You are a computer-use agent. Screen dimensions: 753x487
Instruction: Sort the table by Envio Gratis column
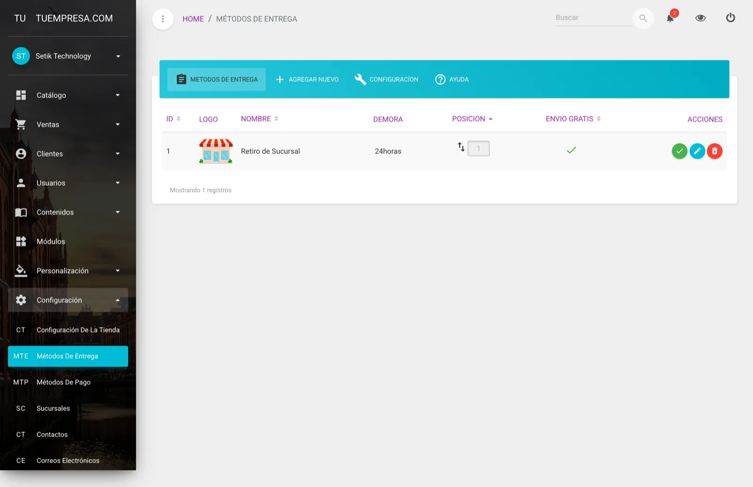click(573, 119)
